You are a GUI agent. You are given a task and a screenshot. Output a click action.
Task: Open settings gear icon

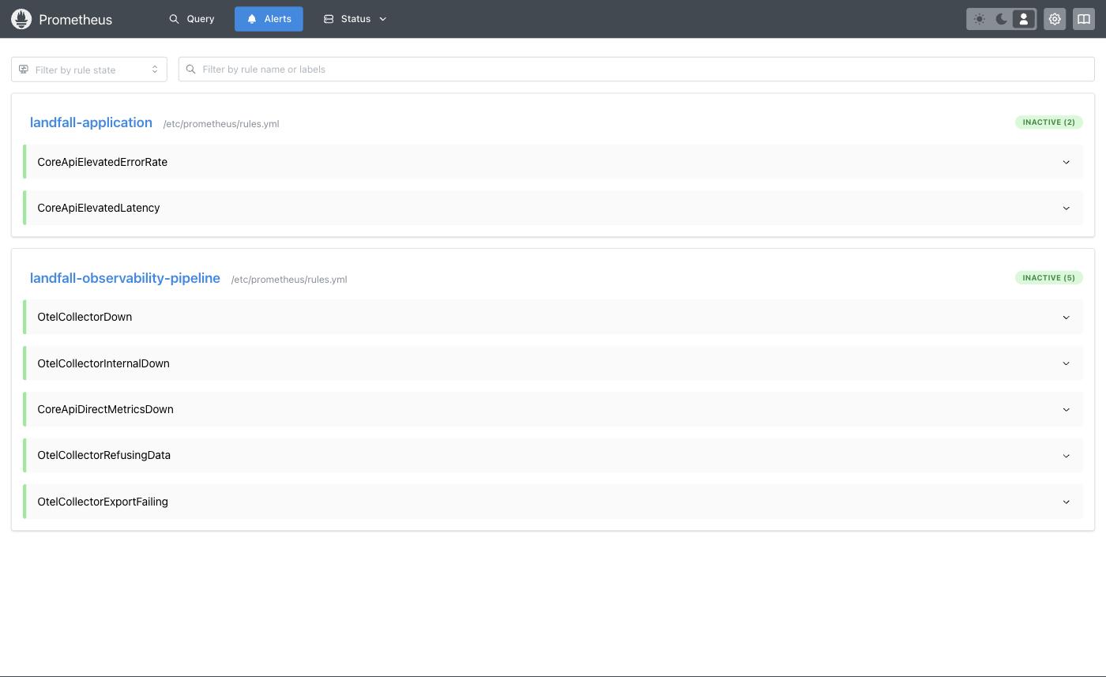pos(1055,19)
